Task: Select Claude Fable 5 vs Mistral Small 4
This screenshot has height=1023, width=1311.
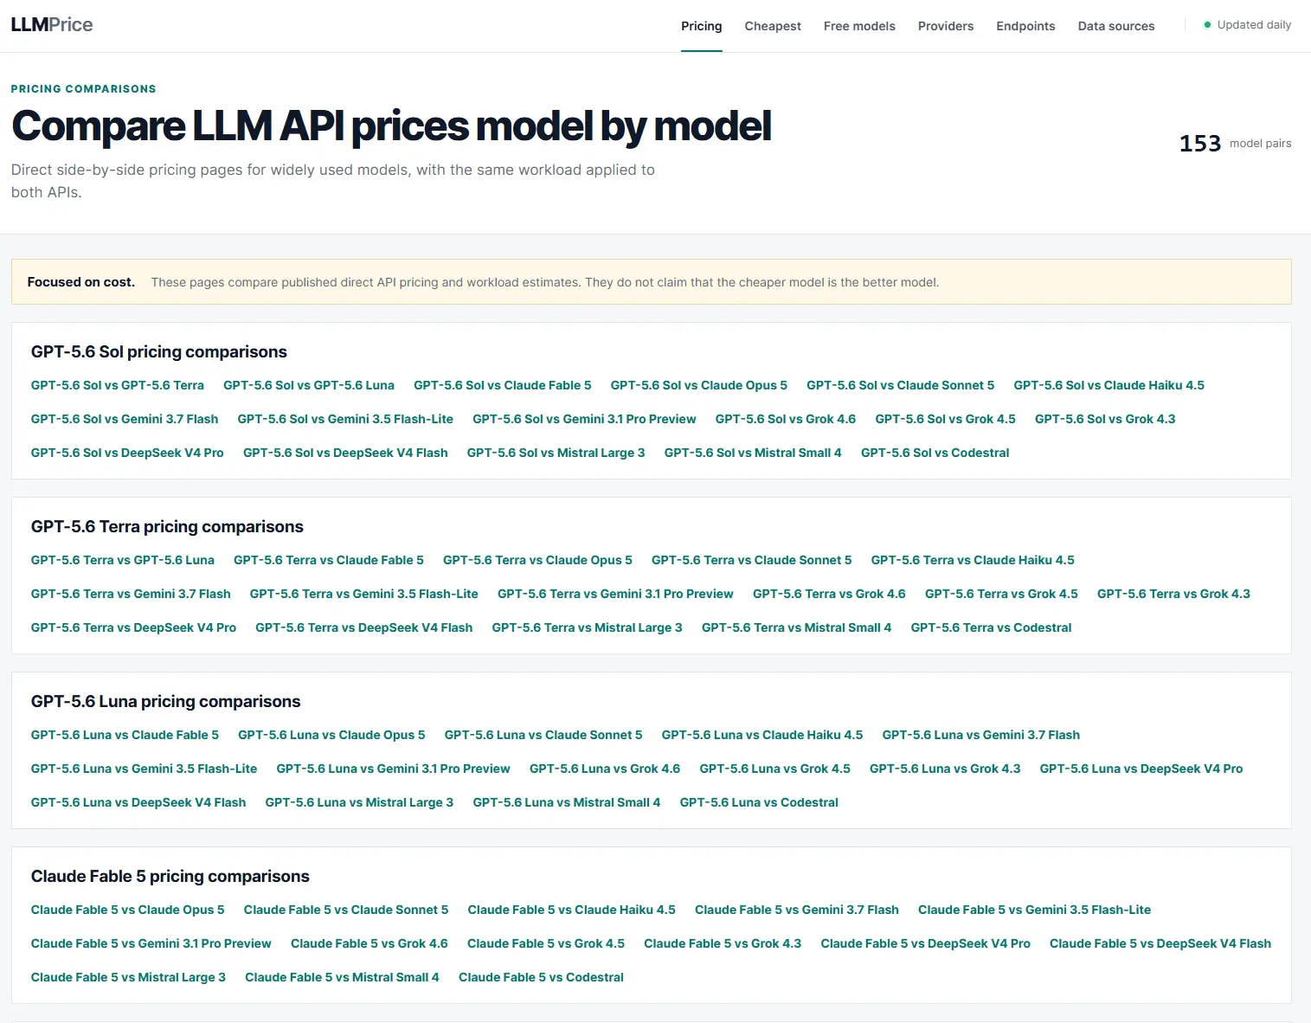Action: tap(342, 977)
